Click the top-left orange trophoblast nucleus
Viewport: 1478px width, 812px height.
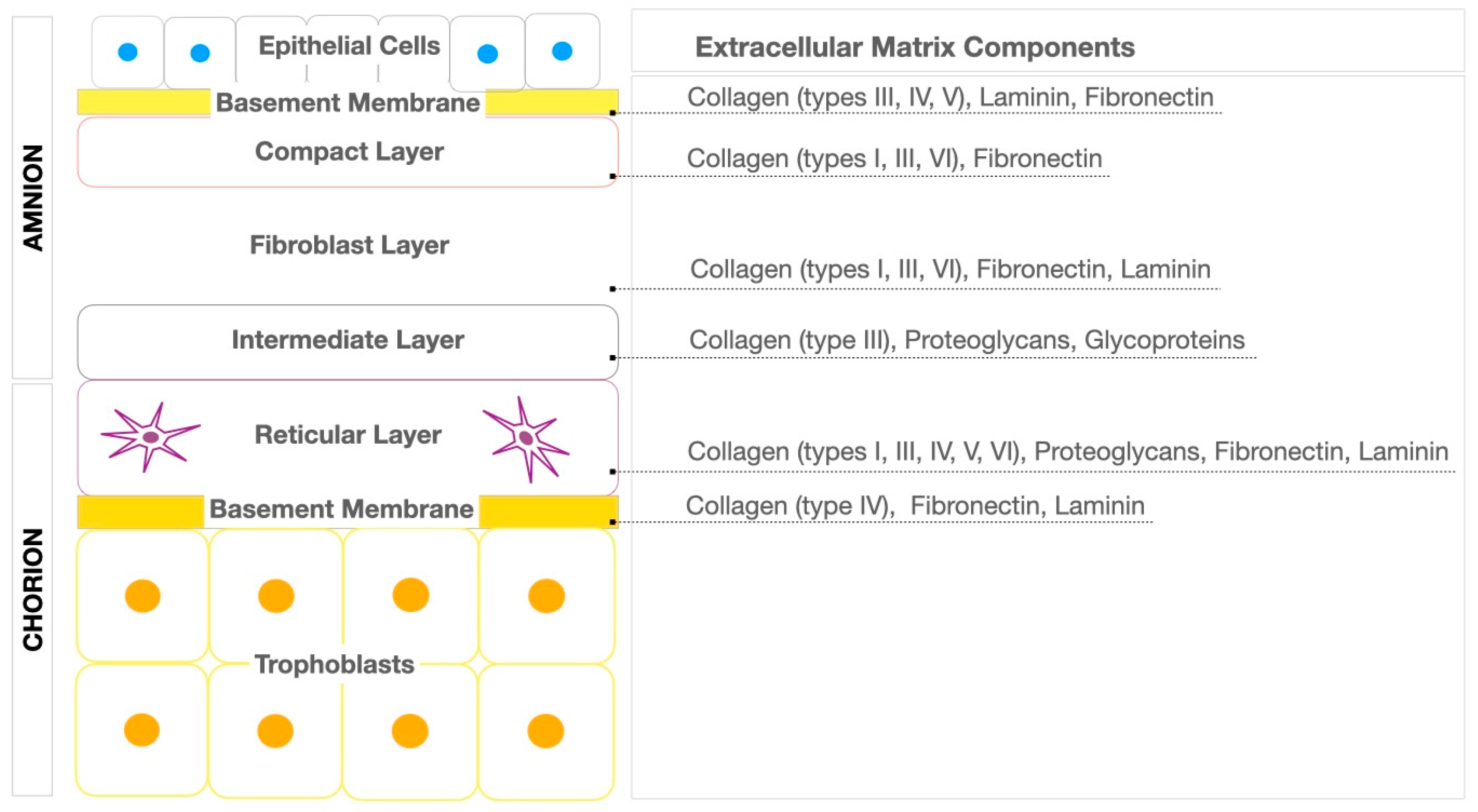(142, 596)
